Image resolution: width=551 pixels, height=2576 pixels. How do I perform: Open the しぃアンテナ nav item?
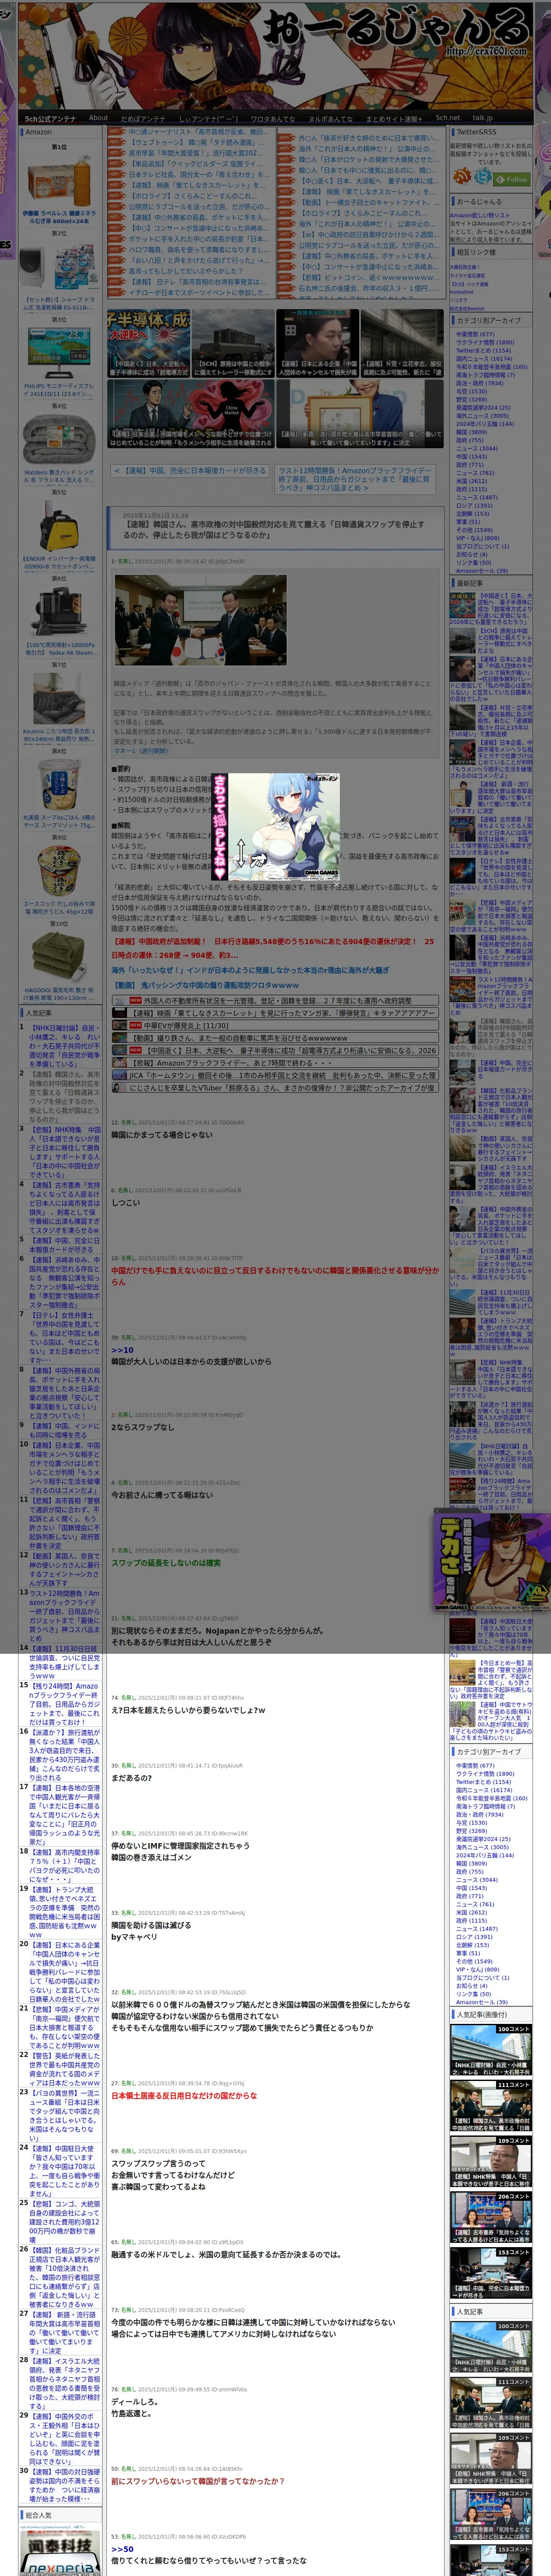208,118
